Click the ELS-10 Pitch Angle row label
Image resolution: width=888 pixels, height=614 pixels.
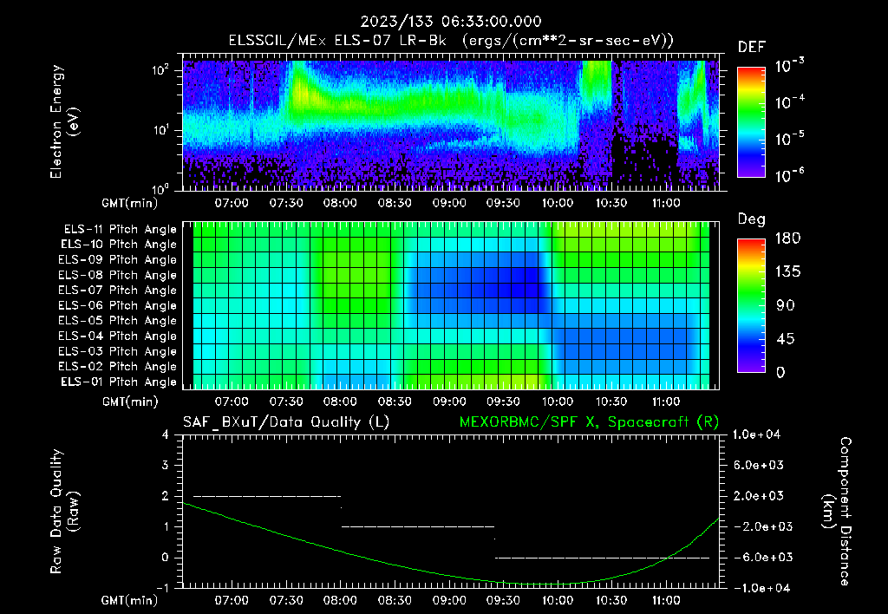click(x=119, y=245)
